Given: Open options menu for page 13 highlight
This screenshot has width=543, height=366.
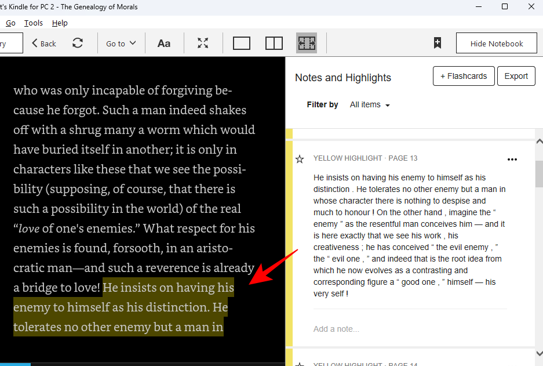Looking at the screenshot, I should (512, 160).
